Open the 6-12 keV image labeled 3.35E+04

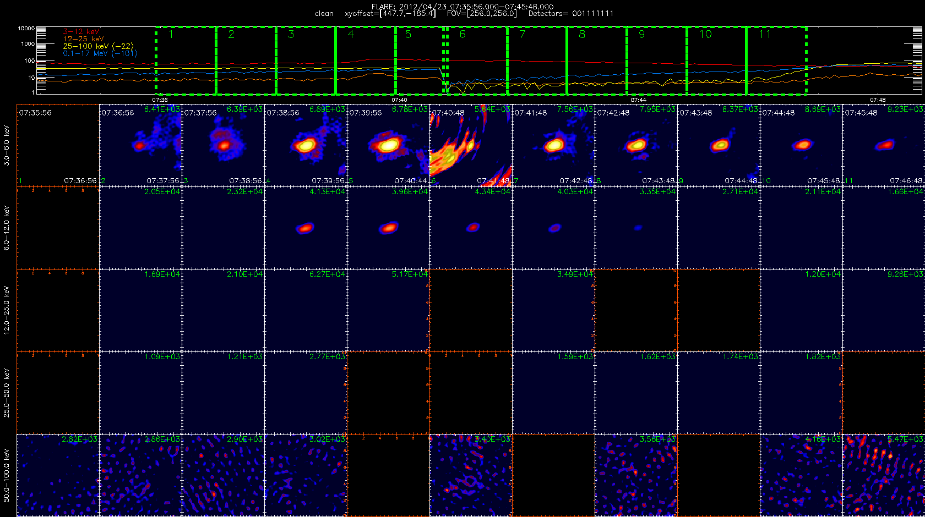pyautogui.click(x=636, y=228)
